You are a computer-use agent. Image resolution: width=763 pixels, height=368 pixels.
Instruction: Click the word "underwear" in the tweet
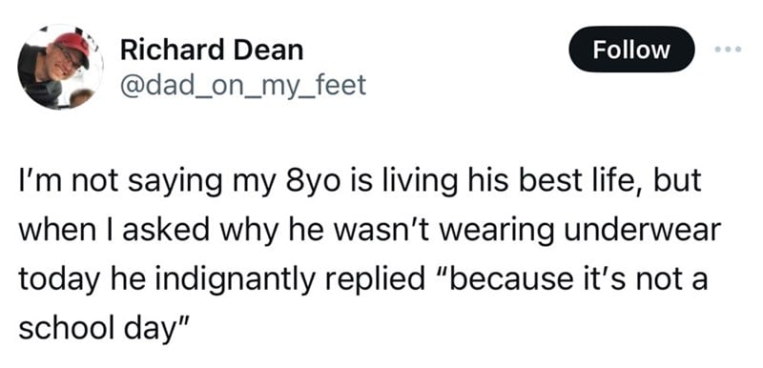click(639, 231)
